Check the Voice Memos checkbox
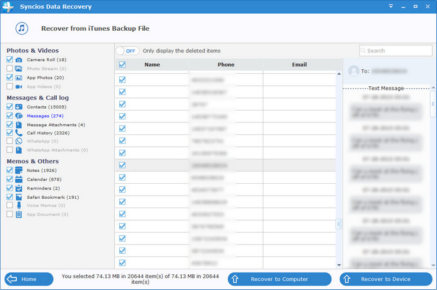Screen dimensions: 437x290 point(9,205)
